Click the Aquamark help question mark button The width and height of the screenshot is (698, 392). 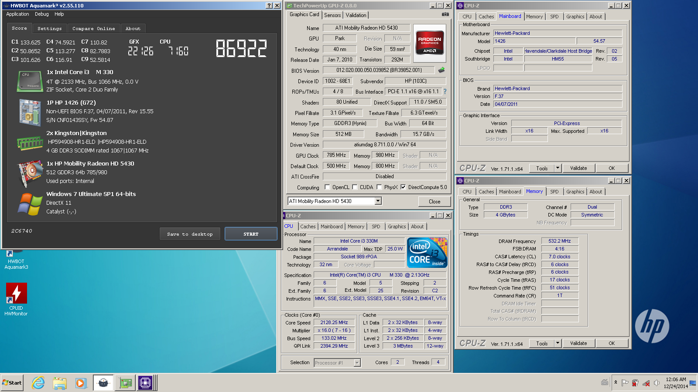[269, 6]
